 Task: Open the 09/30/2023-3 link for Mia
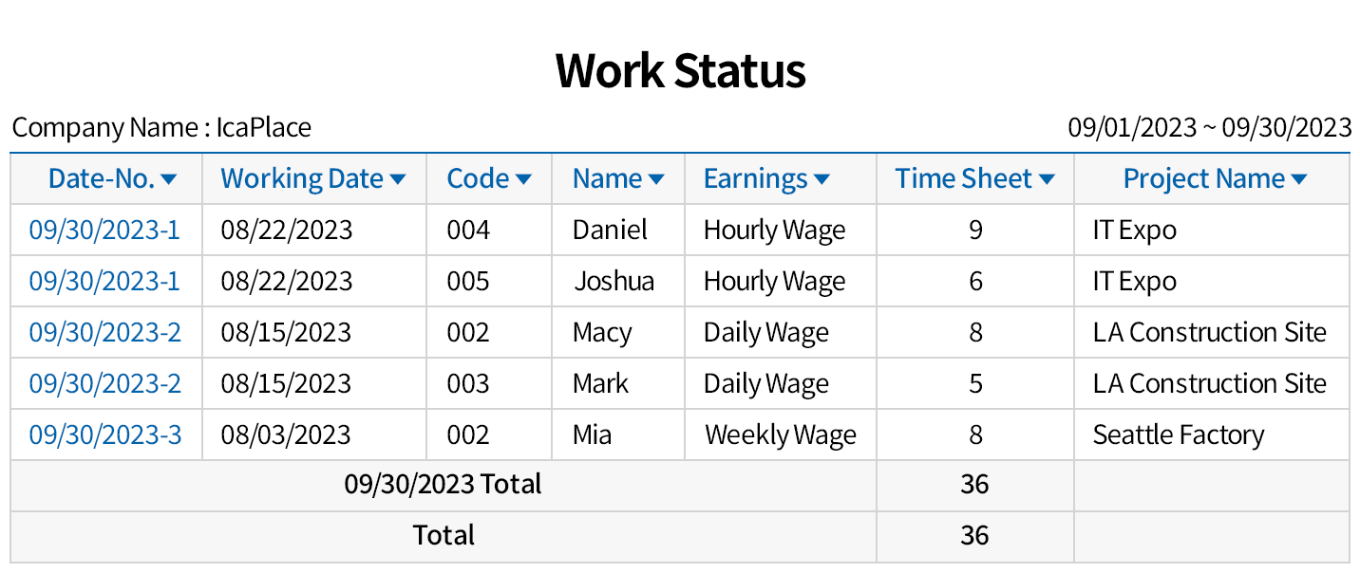click(104, 434)
